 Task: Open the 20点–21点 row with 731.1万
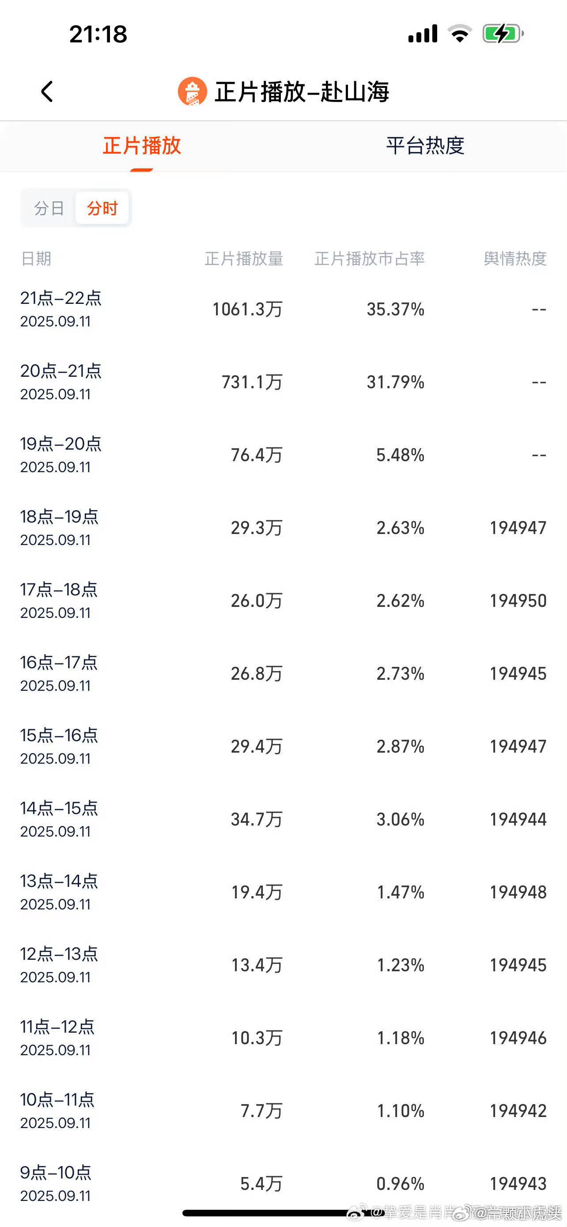pos(283,382)
